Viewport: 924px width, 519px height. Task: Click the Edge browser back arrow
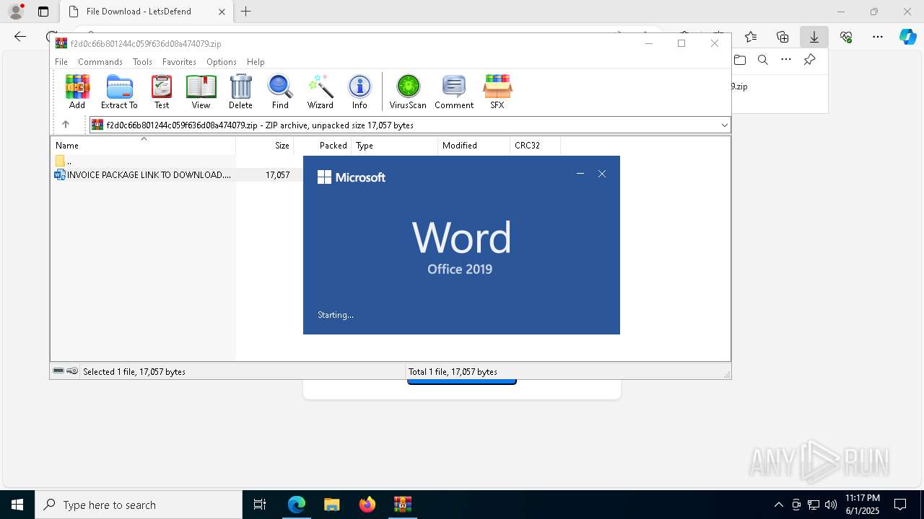20,37
